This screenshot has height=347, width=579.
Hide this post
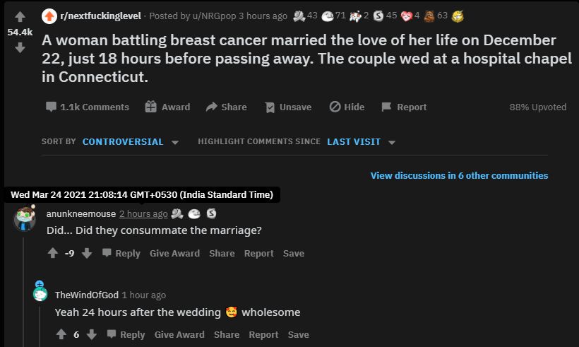(347, 107)
